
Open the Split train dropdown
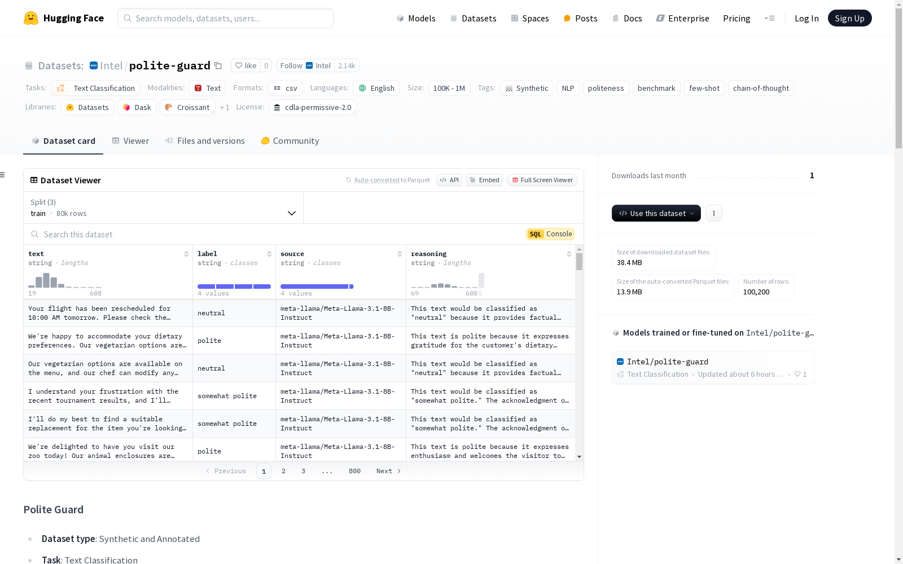tap(164, 208)
